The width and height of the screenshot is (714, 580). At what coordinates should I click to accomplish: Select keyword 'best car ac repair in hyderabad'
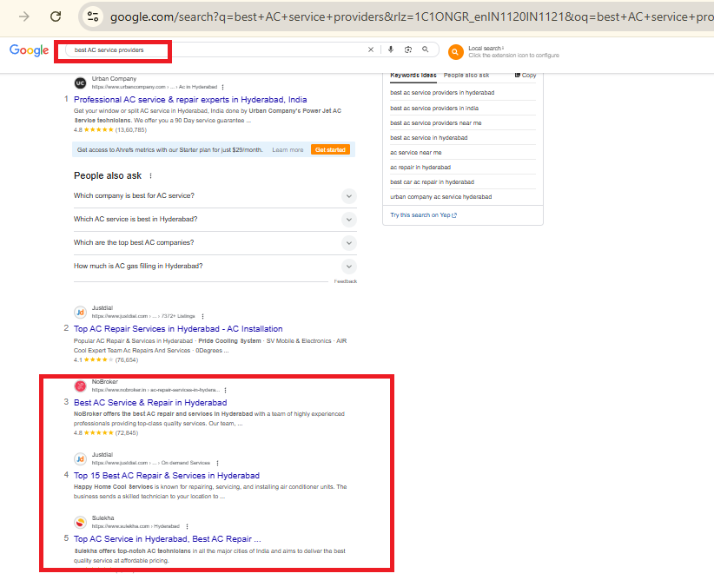432,182
